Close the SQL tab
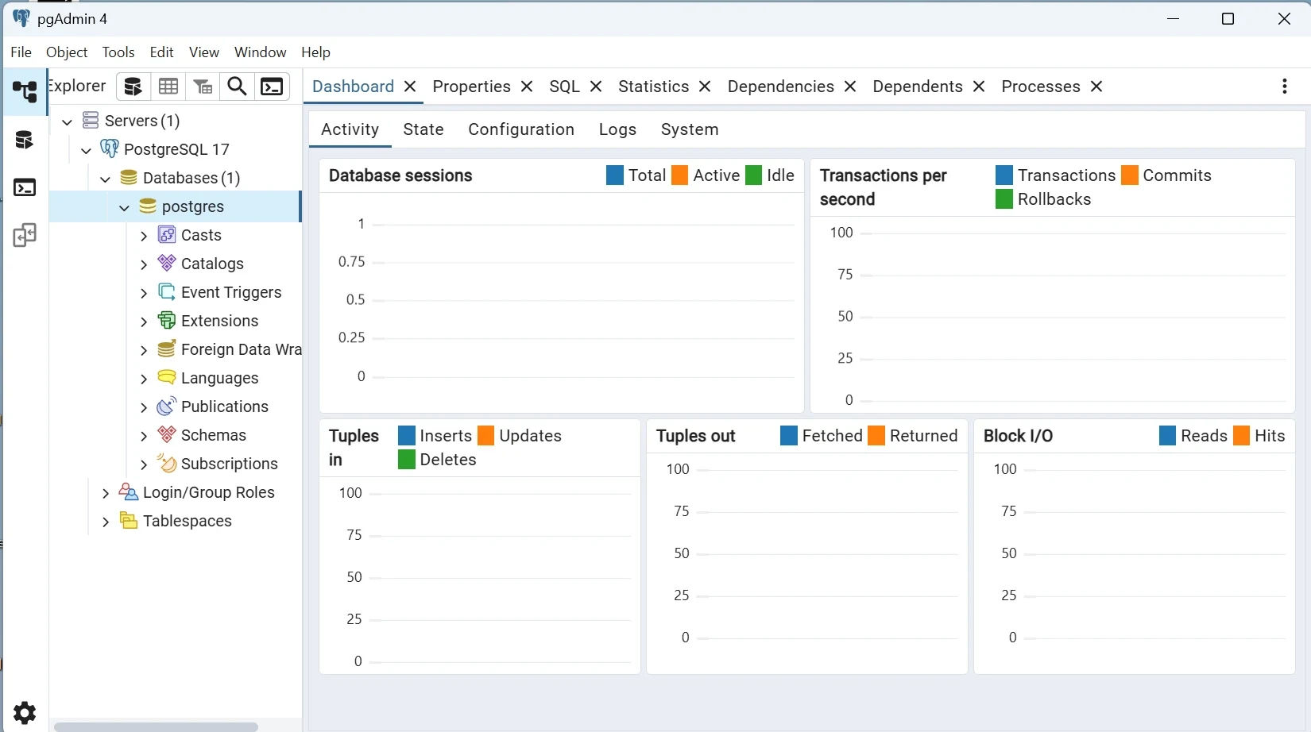The width and height of the screenshot is (1311, 732). tap(596, 87)
